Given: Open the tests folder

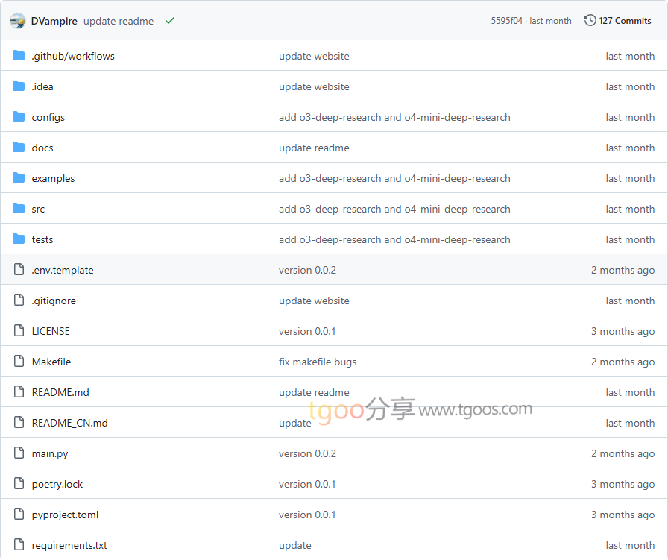Looking at the screenshot, I should [42, 239].
